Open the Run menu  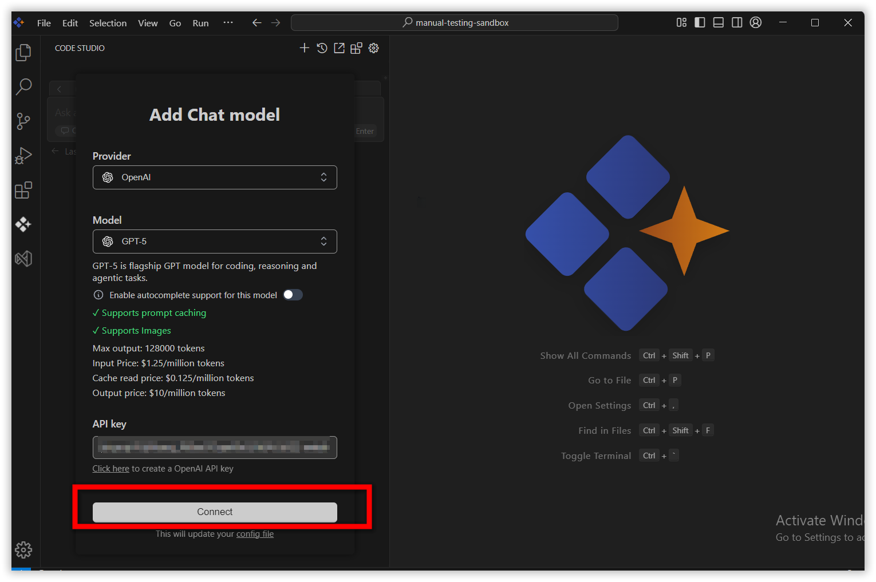tap(200, 23)
